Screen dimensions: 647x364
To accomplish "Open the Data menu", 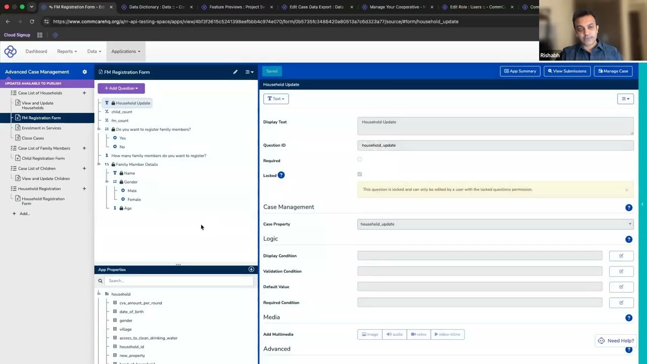I will pyautogui.click(x=94, y=51).
